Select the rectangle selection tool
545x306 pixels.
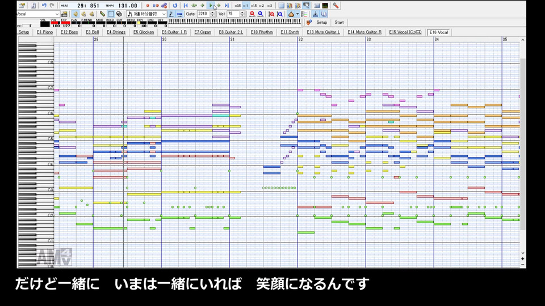click(x=111, y=14)
